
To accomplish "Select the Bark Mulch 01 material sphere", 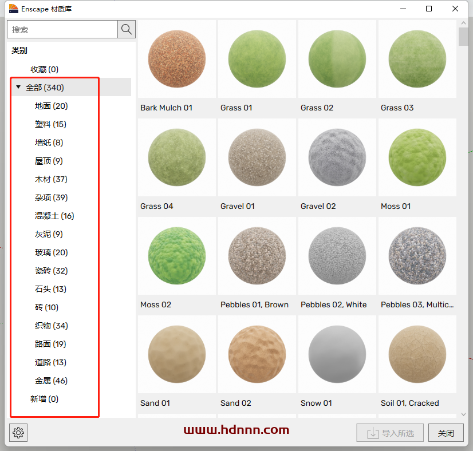I will [x=177, y=59].
